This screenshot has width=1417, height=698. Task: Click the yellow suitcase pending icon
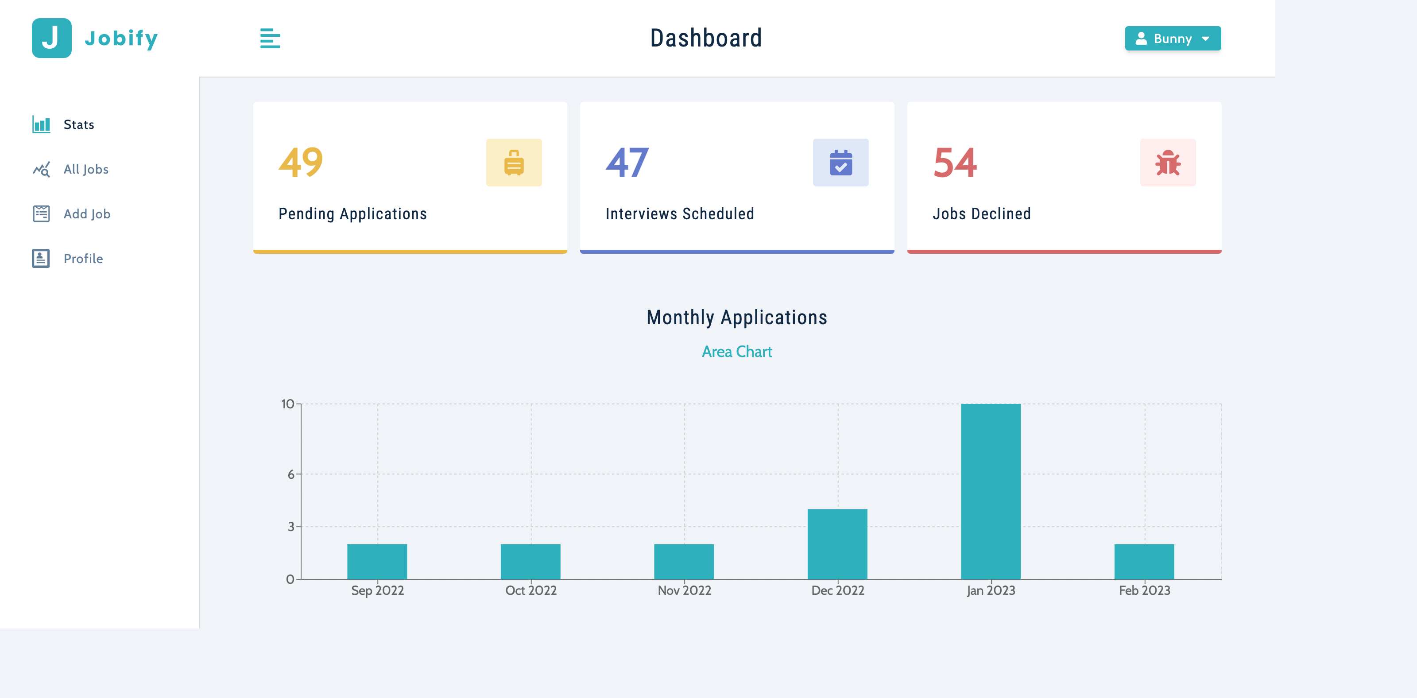(513, 163)
